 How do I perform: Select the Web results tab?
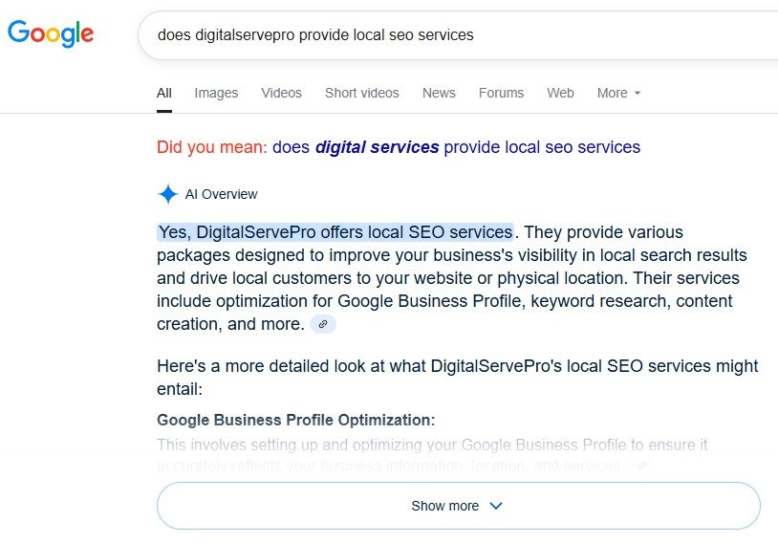coord(560,93)
